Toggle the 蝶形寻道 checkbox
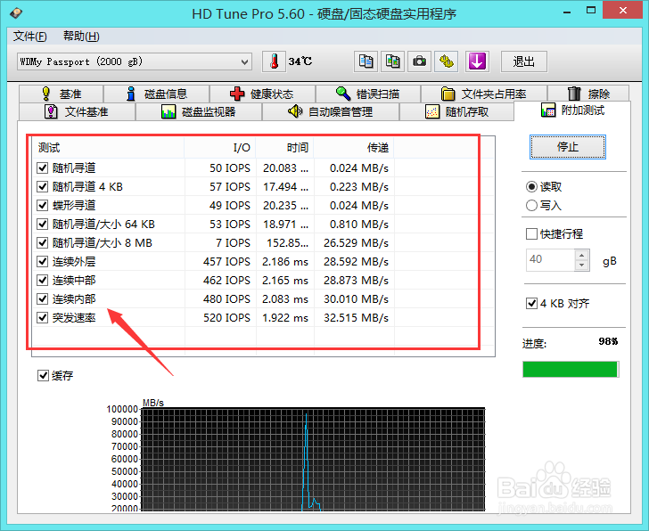Image resolution: width=649 pixels, height=531 pixels. click(42, 205)
